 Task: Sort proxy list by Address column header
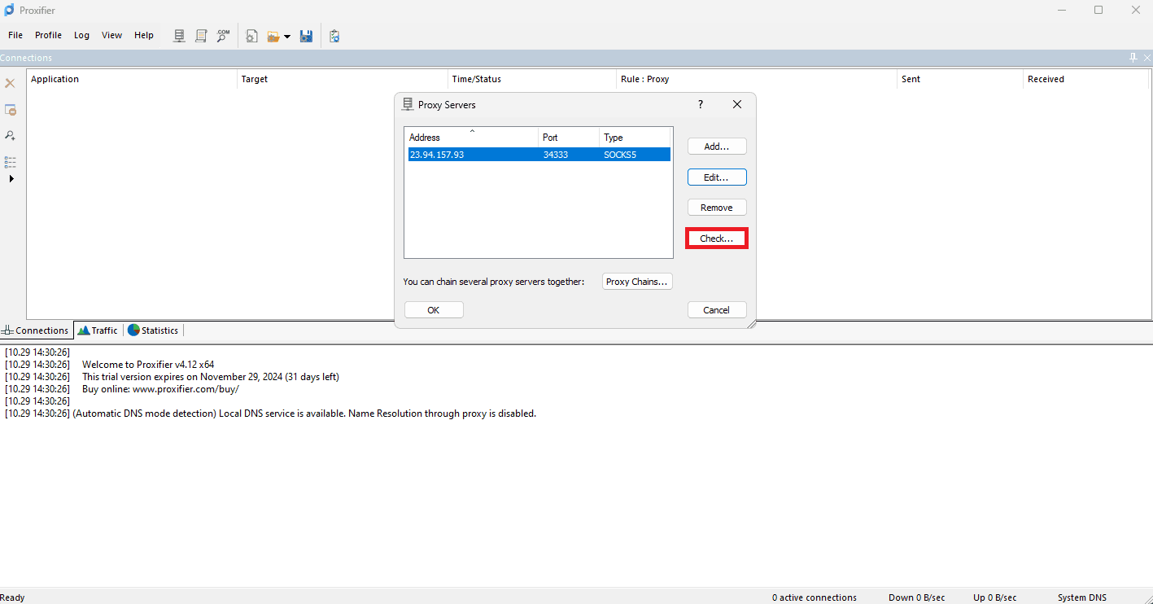coord(472,138)
